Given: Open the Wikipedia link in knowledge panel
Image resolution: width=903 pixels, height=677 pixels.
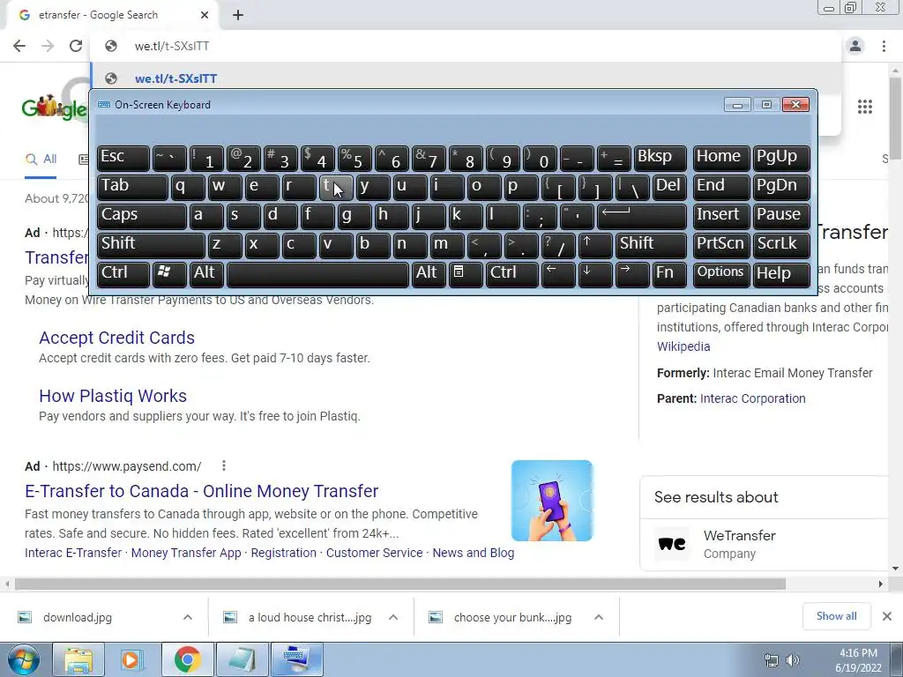Looking at the screenshot, I should (x=683, y=346).
